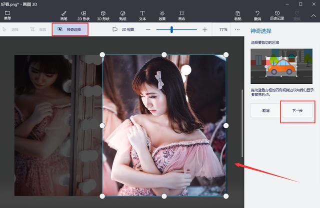Click the 撤消 undo icon

tap(257, 15)
